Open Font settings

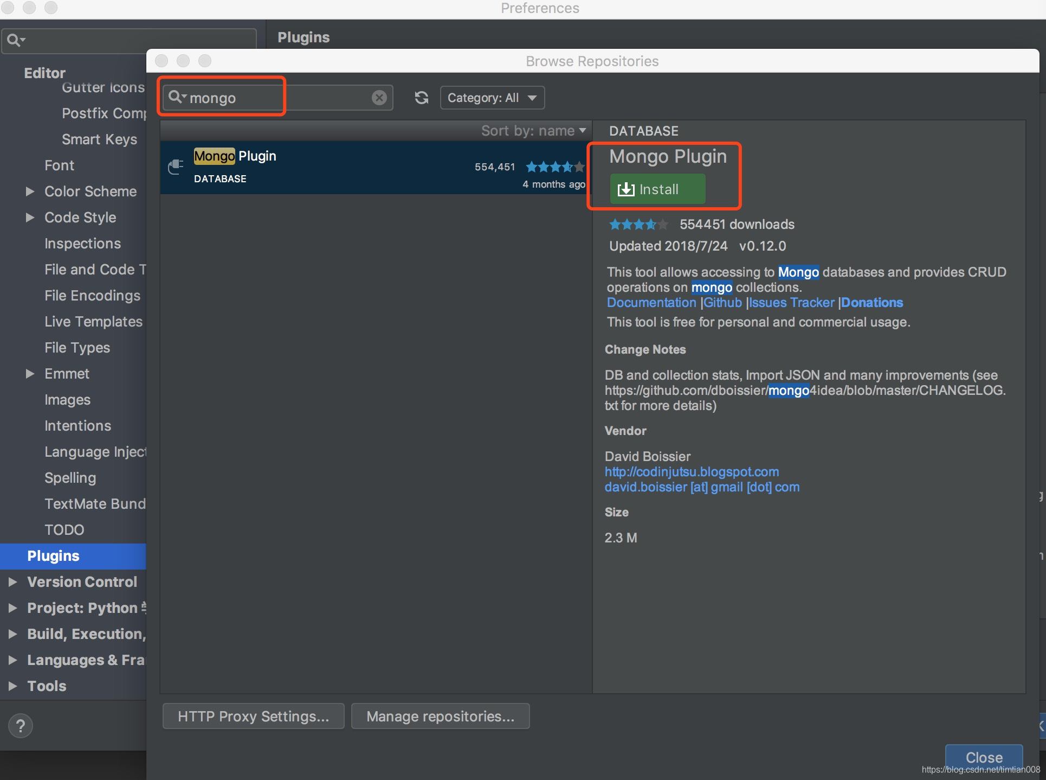[x=59, y=165]
